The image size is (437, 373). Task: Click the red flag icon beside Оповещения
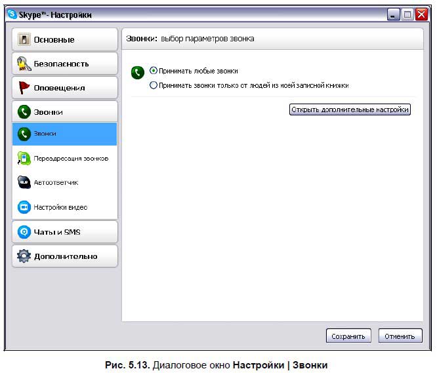[x=24, y=88]
